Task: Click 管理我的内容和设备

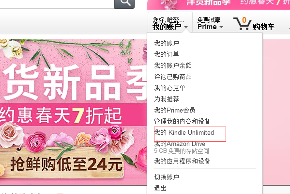Action: pos(182,121)
